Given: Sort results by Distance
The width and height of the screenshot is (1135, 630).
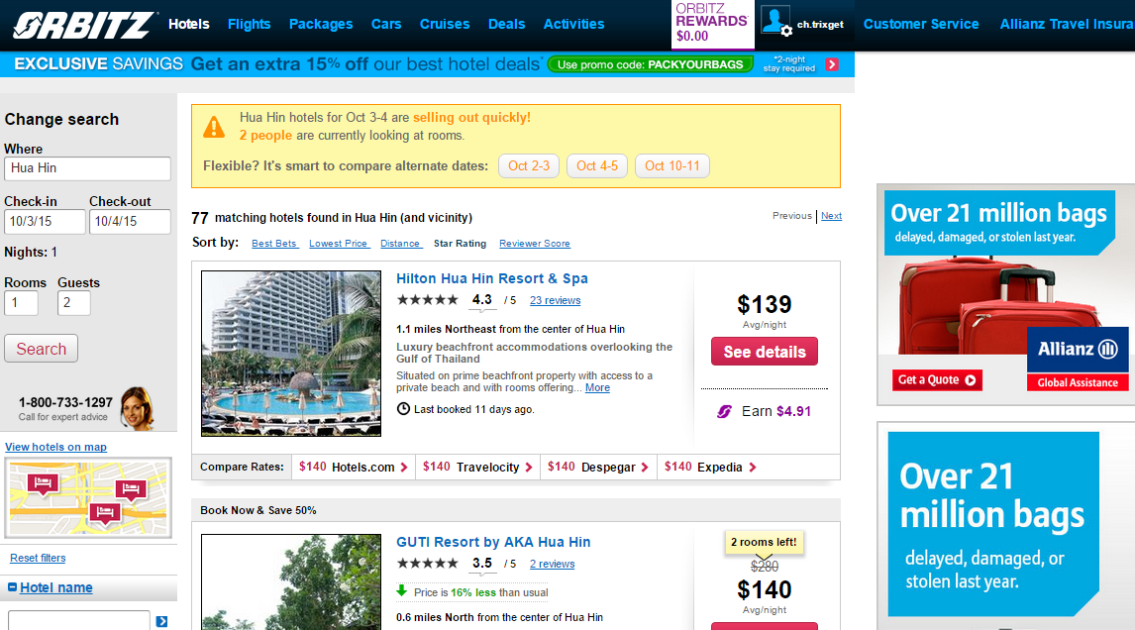Looking at the screenshot, I should [401, 244].
